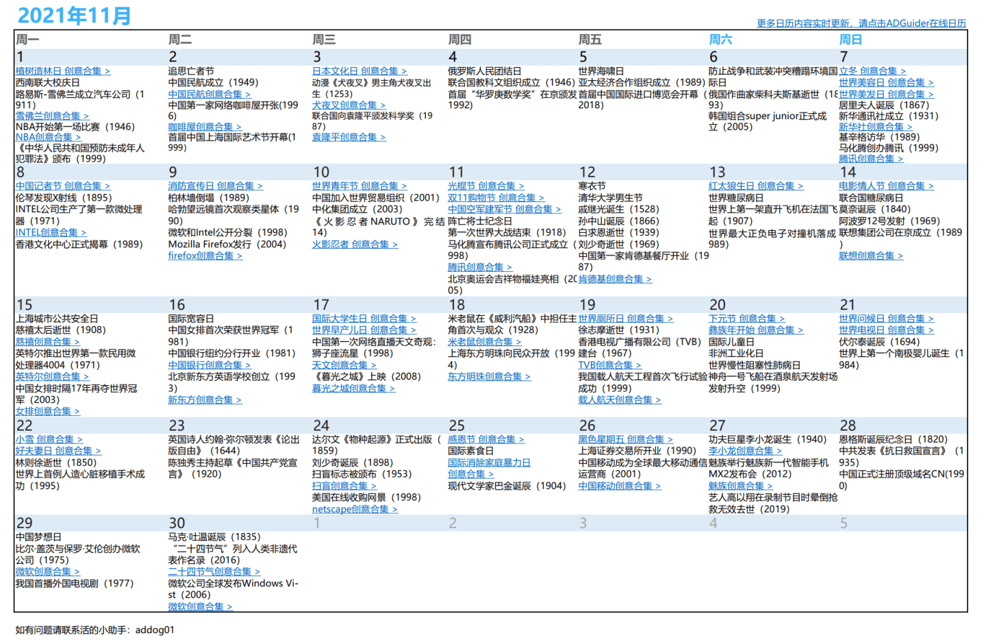Open 电影情人节 创意合集 link

click(886, 186)
